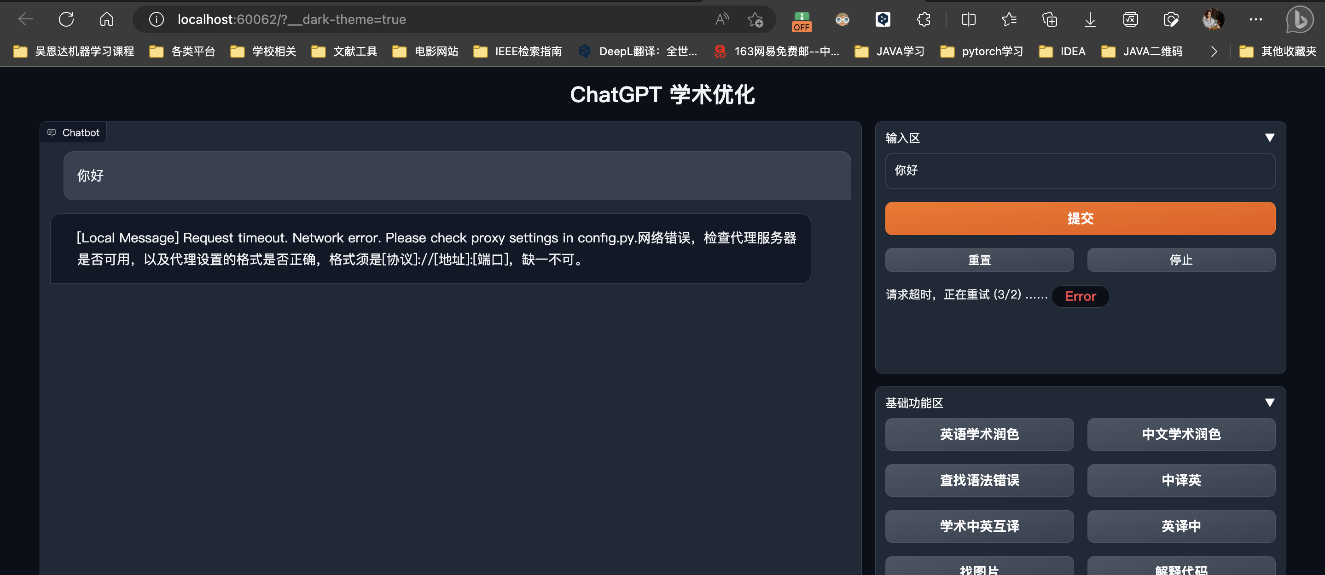The image size is (1325, 575).
Task: Launch the Math Solver tool icon
Action: tap(1130, 19)
